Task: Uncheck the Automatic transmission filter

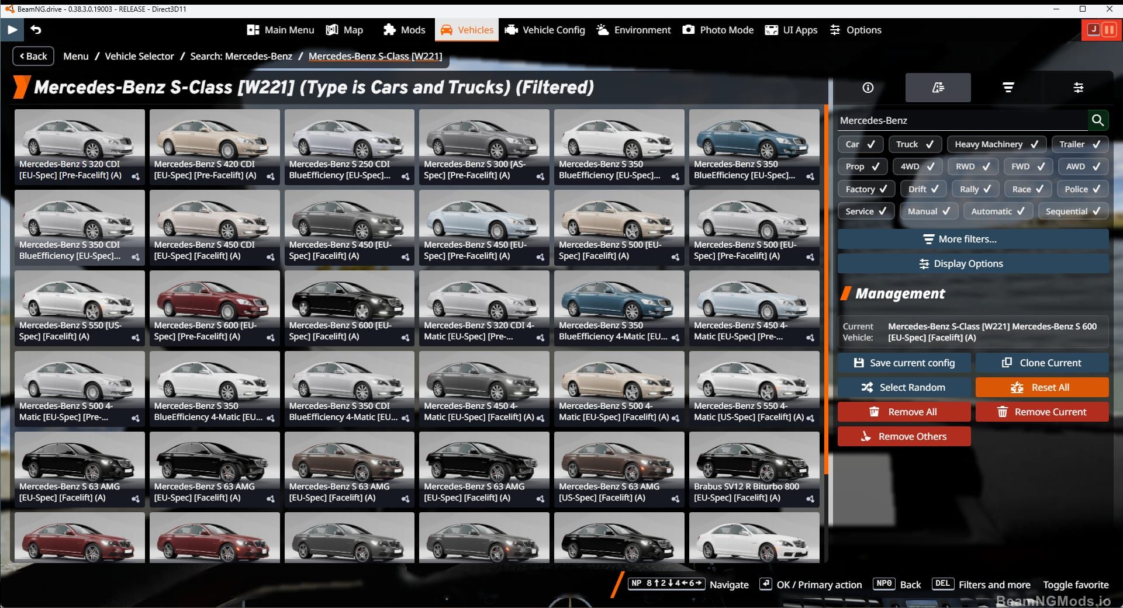Action: (x=997, y=211)
